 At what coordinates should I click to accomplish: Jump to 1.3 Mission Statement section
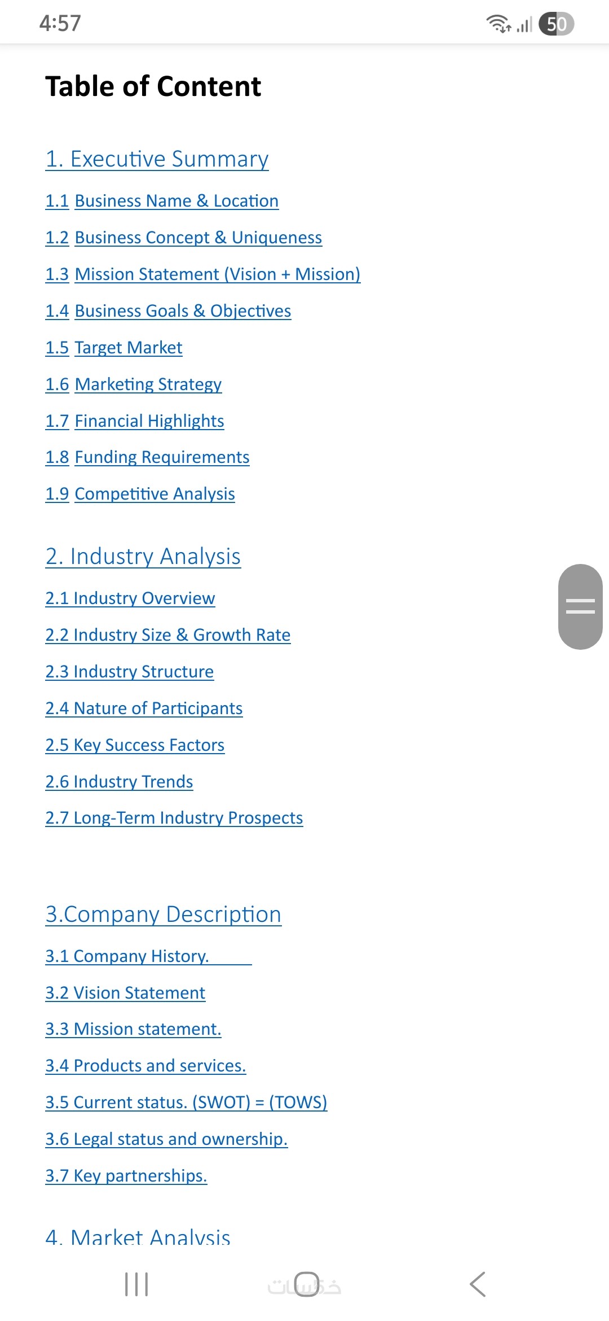tap(202, 274)
